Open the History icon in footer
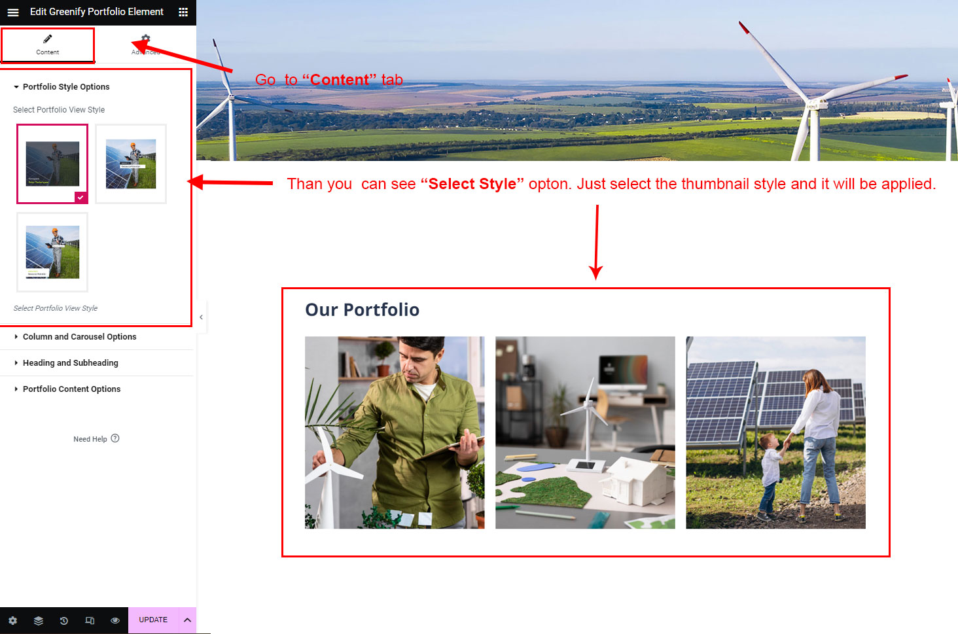 point(64,620)
